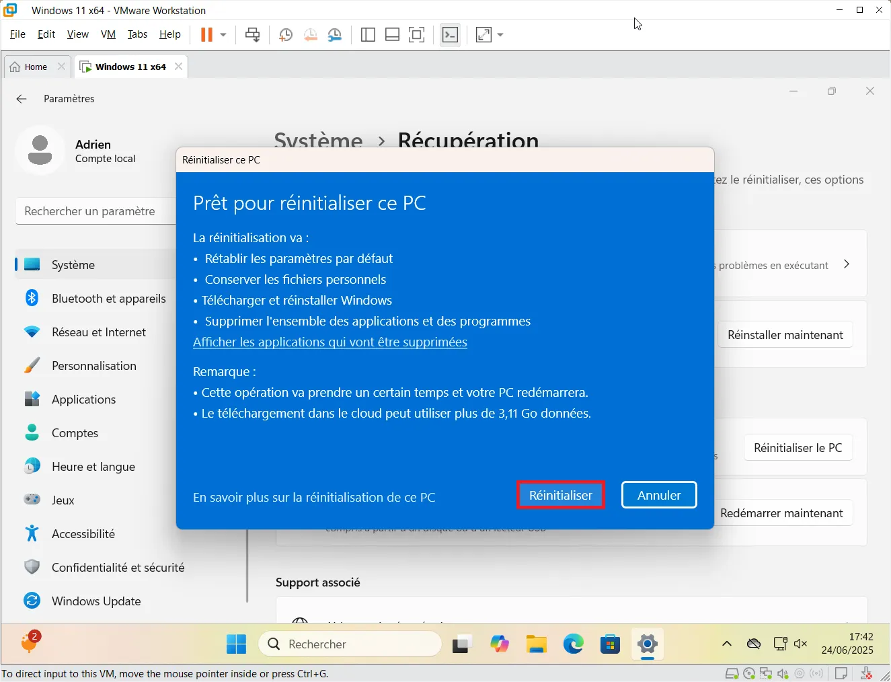Close the Home tab
Screen dimensions: 891x682
pyautogui.click(x=61, y=67)
